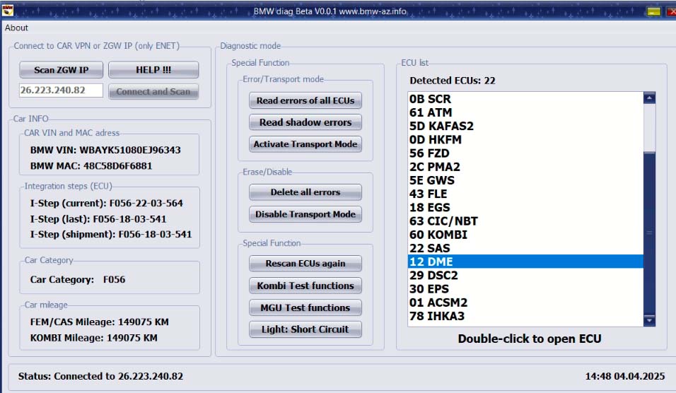This screenshot has height=393, width=676.
Task: Open Kombi Test functions
Action: click(305, 286)
